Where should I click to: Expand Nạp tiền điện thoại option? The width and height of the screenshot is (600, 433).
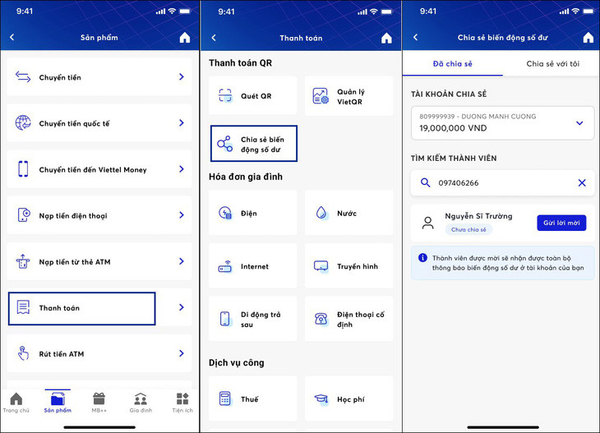click(181, 215)
